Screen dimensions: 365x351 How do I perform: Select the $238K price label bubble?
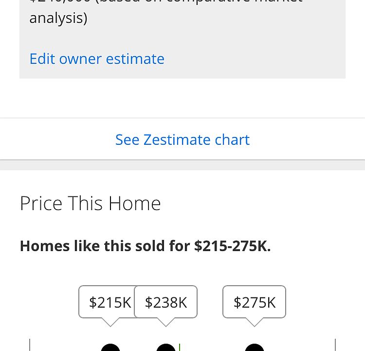point(166,302)
